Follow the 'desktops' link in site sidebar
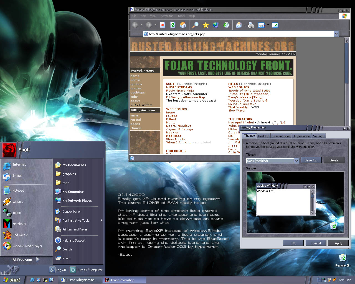The image size is (355, 284). (138, 92)
